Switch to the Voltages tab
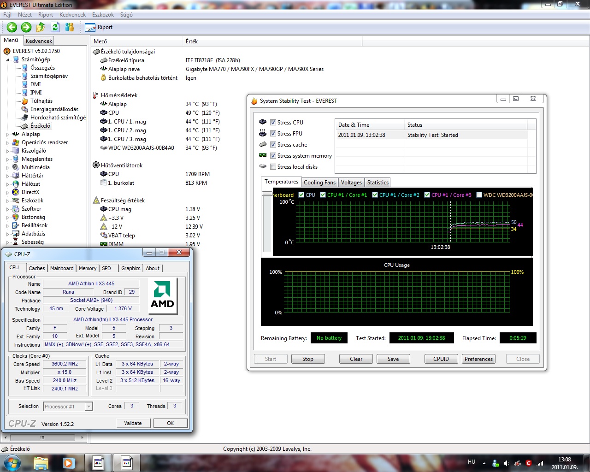 point(351,183)
